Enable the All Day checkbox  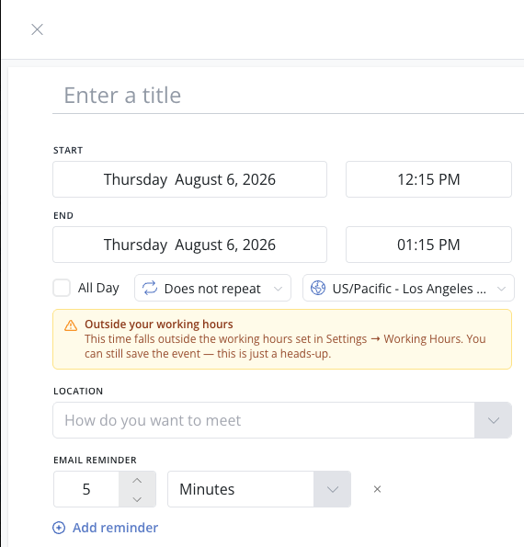(x=62, y=288)
